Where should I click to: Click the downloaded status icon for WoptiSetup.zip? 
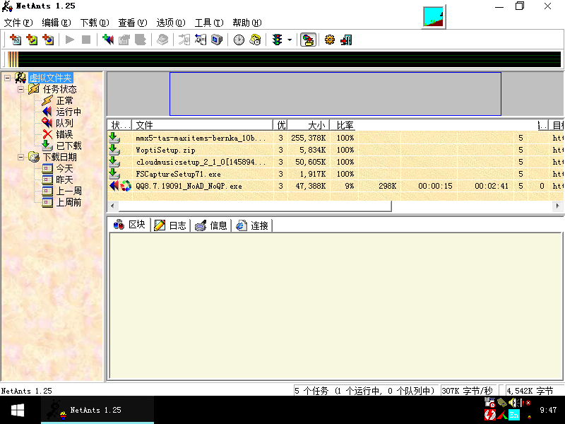[114, 150]
